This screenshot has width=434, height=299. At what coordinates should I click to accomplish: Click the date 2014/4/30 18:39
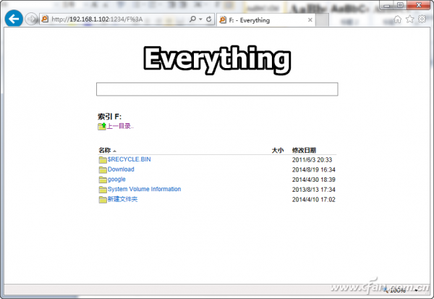click(x=314, y=180)
